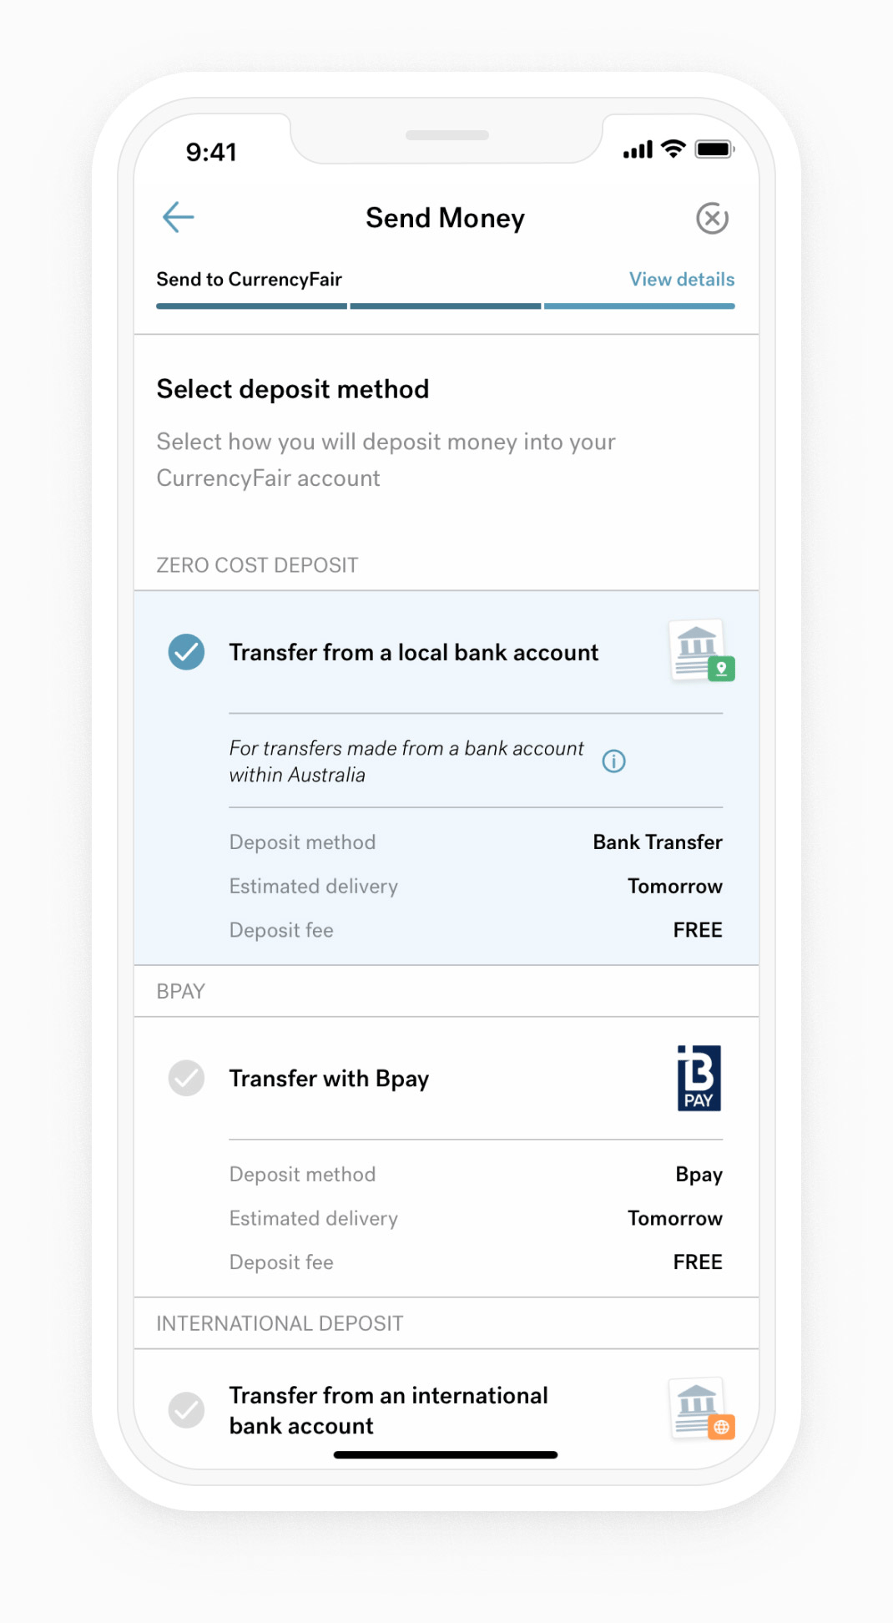Click the Bpay logo icon
The height and width of the screenshot is (1623, 893).
[699, 1078]
